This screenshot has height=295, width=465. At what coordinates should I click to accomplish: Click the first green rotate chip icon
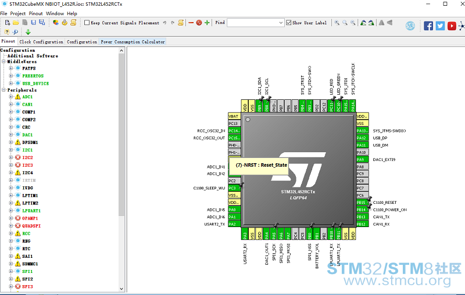[x=363, y=23]
